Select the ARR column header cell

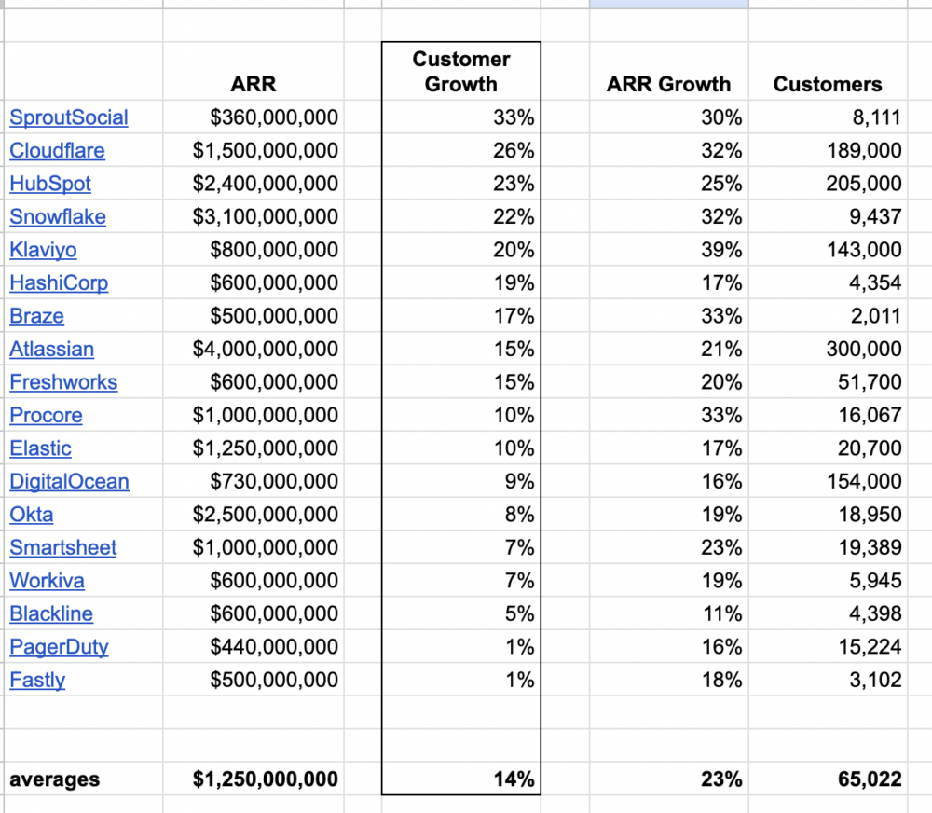254,84
